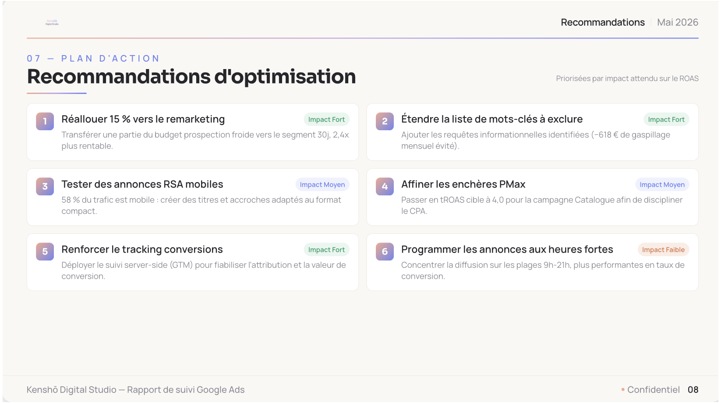Image resolution: width=721 pixels, height=403 pixels.
Task: Click 'Priorisées par impact attendu sur le ROAS'
Action: (627, 79)
